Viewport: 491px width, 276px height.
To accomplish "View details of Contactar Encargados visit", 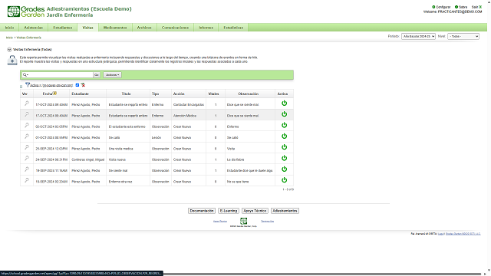I will [27, 103].
